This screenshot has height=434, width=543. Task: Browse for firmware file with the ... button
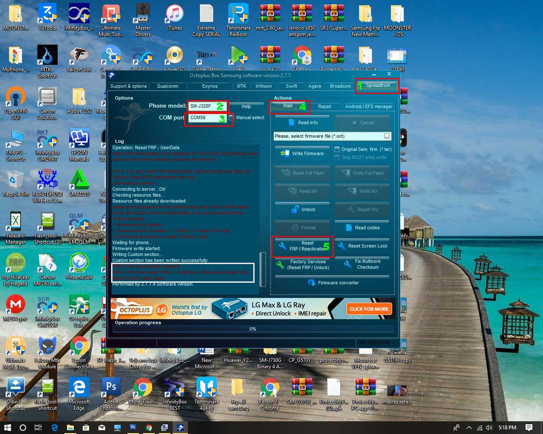387,136
